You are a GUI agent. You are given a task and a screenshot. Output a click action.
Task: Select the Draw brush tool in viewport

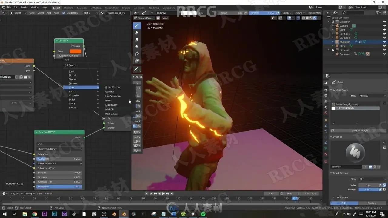tap(137, 26)
